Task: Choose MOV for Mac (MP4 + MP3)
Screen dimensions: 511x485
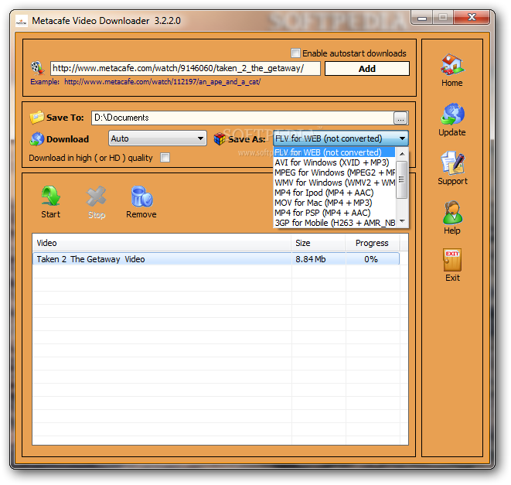Action: [335, 203]
